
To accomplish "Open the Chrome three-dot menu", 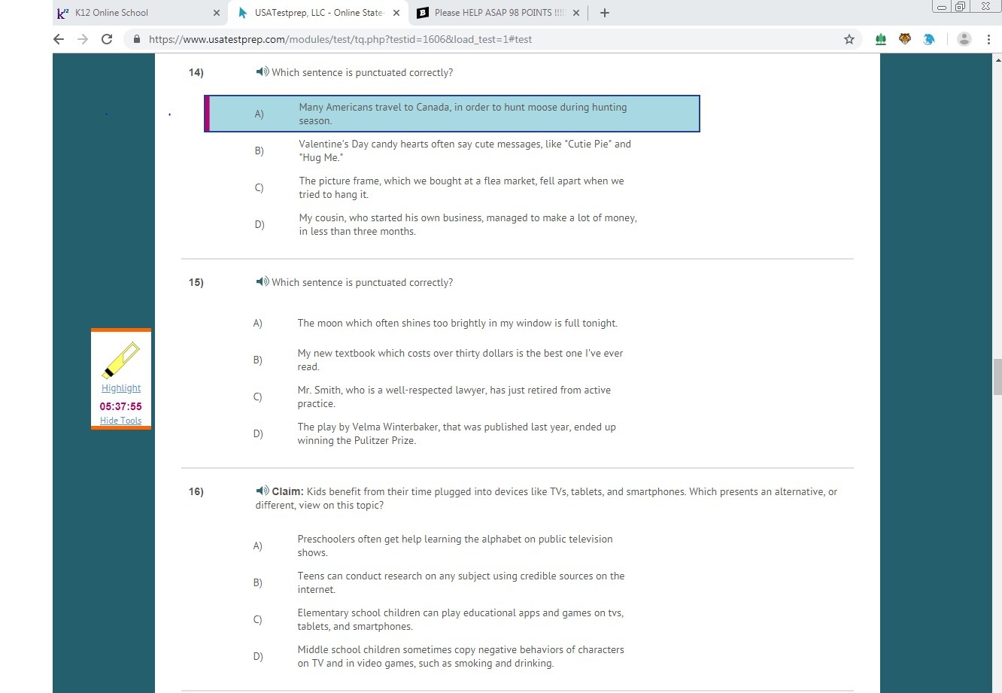I will point(988,39).
